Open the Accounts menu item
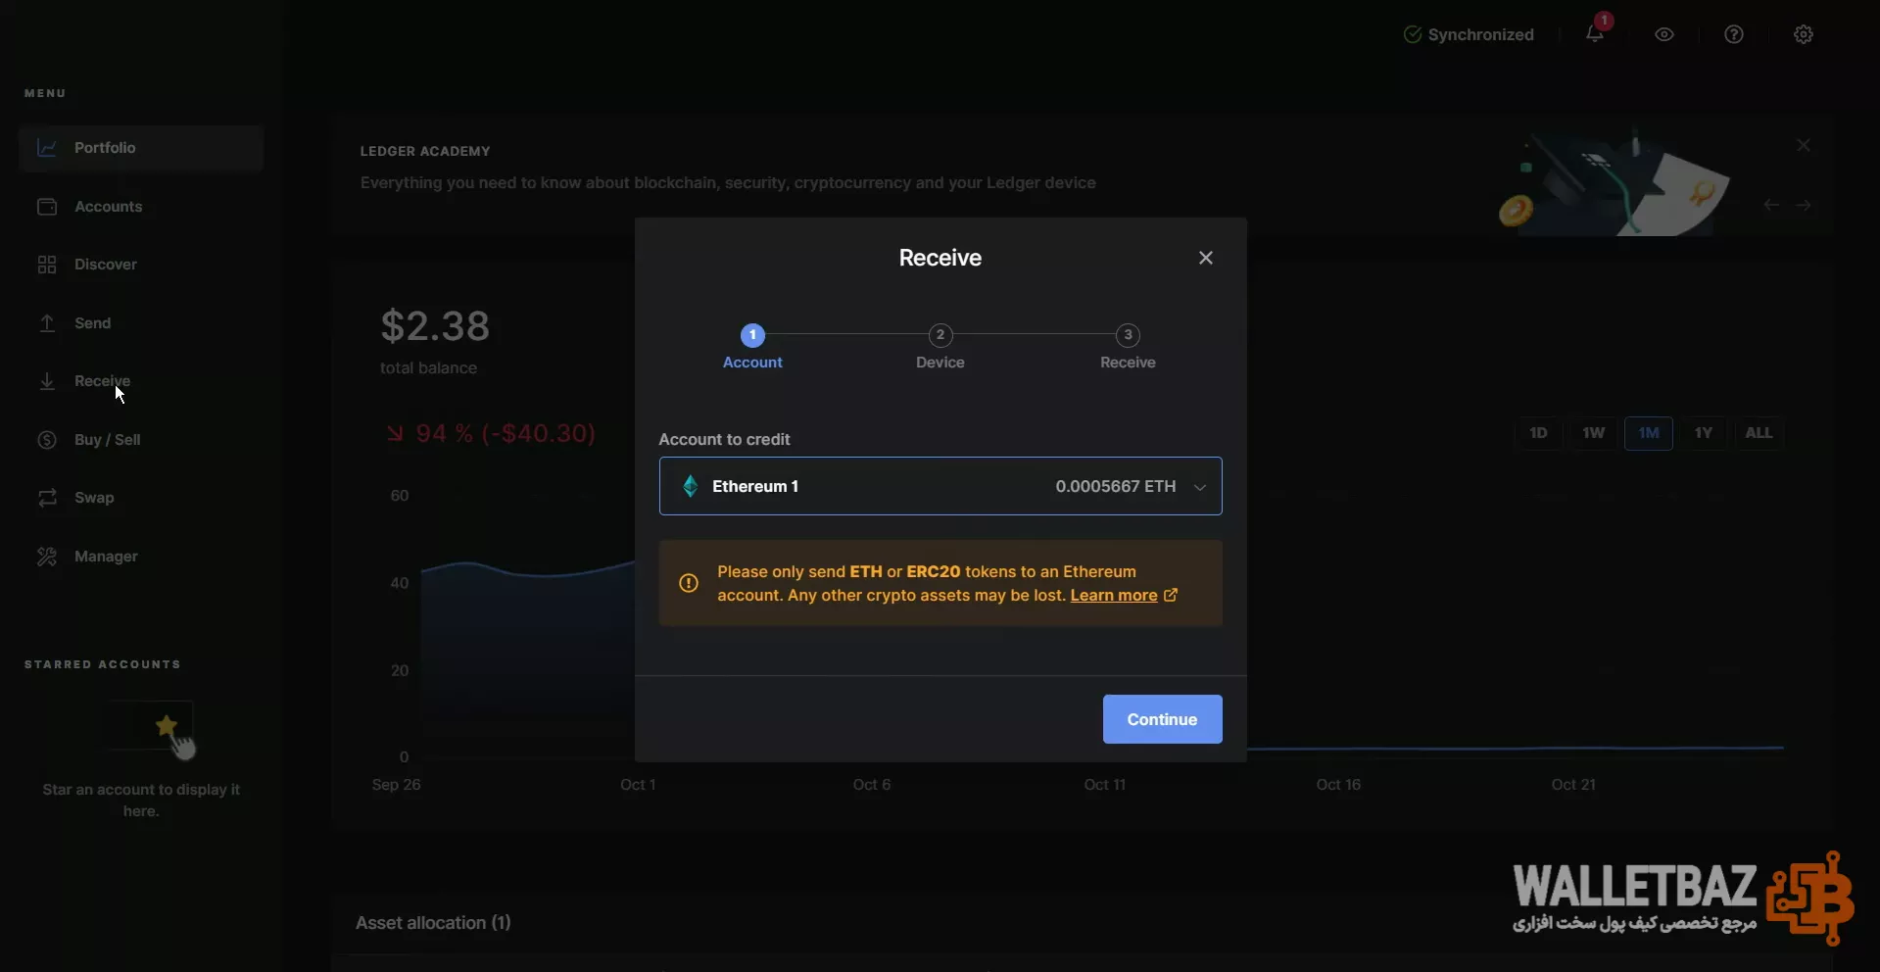This screenshot has width=1880, height=972. 141,207
